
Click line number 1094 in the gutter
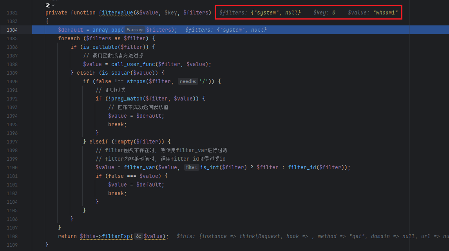12,116
